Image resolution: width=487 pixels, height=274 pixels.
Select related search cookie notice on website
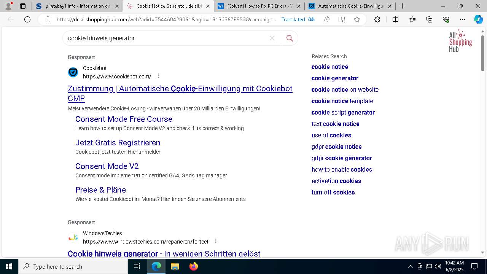click(x=345, y=89)
